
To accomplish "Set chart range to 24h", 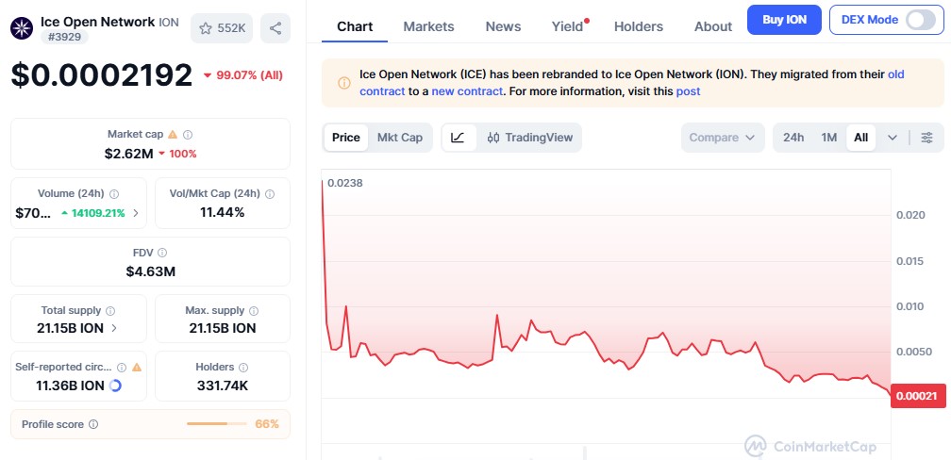I will (x=793, y=138).
